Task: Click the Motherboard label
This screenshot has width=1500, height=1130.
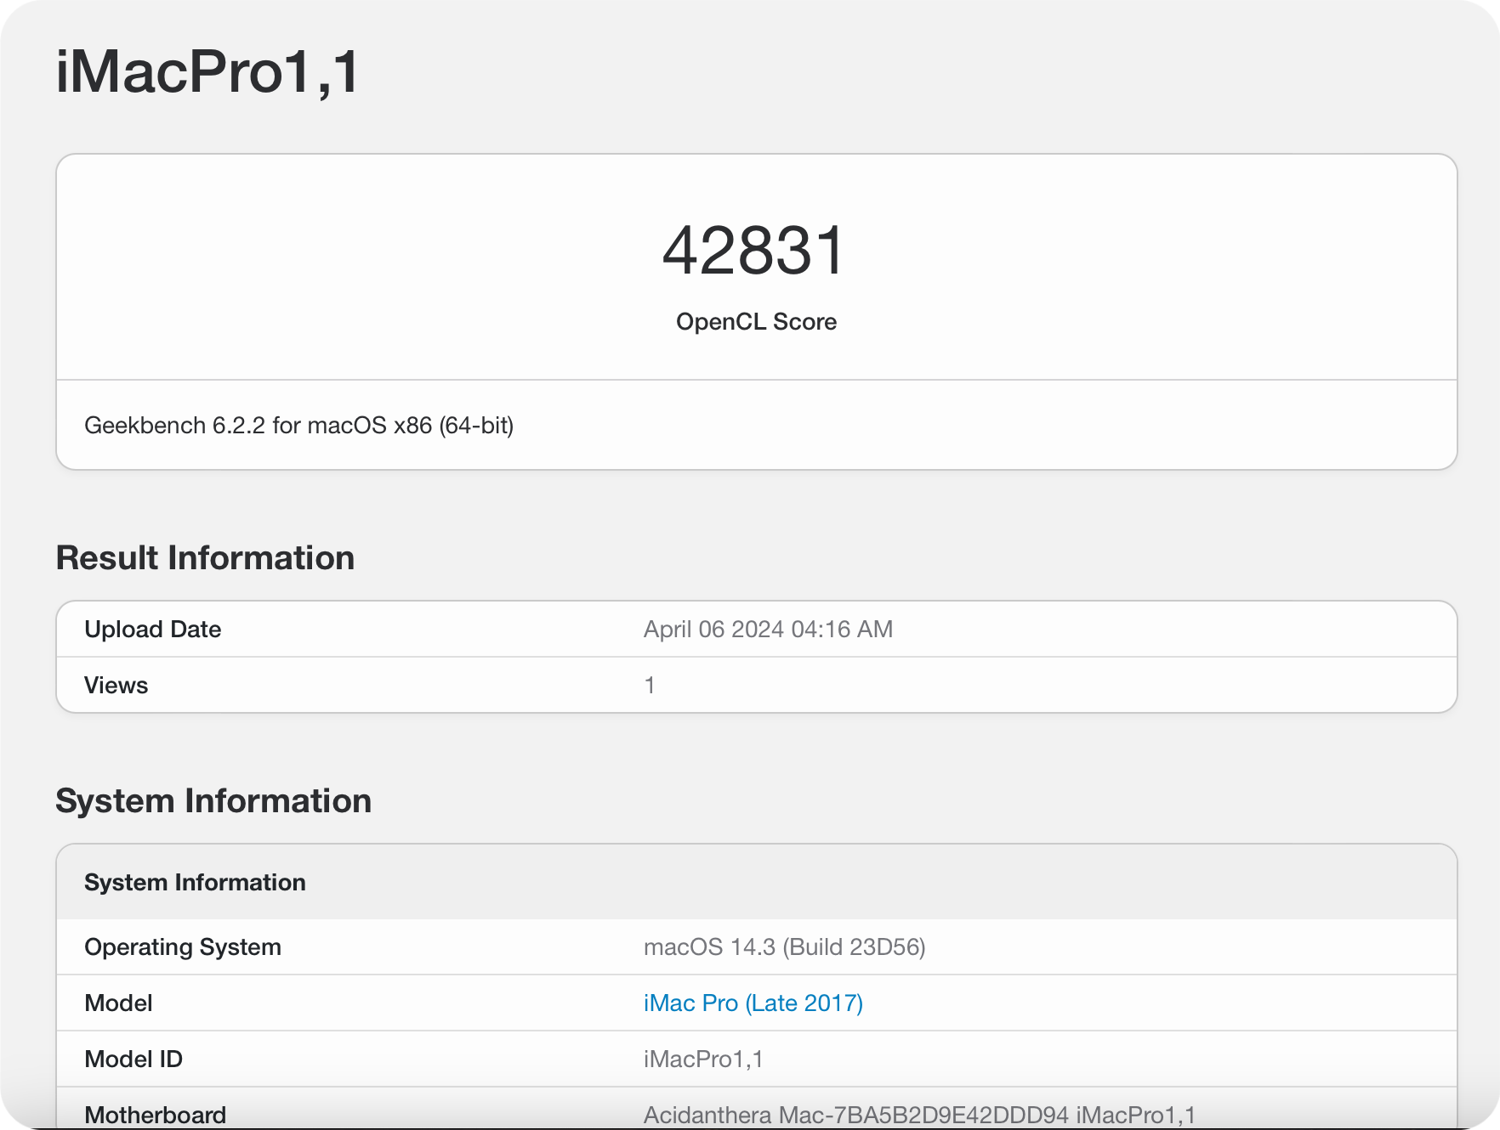Action: 156,1115
